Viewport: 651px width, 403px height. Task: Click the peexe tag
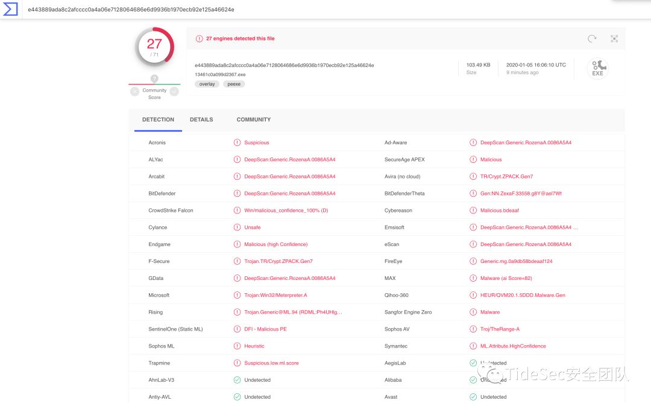(234, 84)
